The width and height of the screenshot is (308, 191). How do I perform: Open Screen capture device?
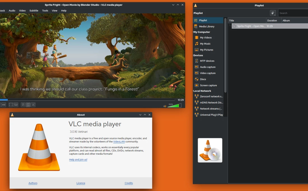(x=208, y=85)
